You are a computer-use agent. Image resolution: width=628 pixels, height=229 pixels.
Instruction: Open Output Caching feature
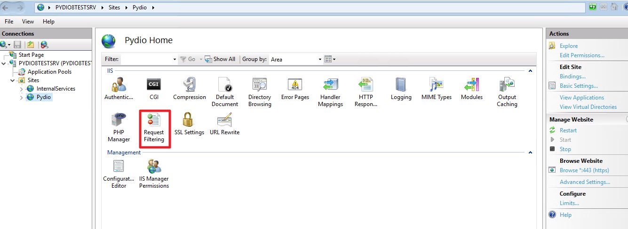pos(507,92)
